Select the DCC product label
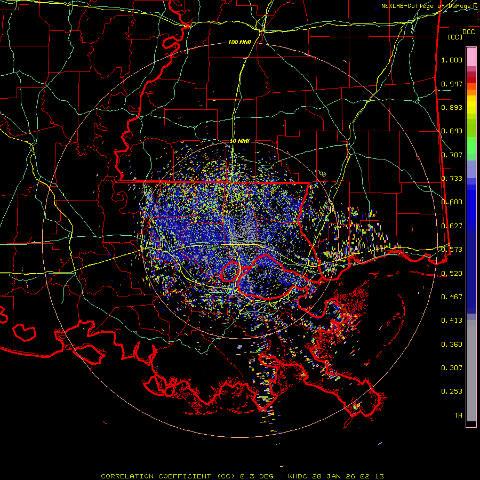 coord(468,32)
